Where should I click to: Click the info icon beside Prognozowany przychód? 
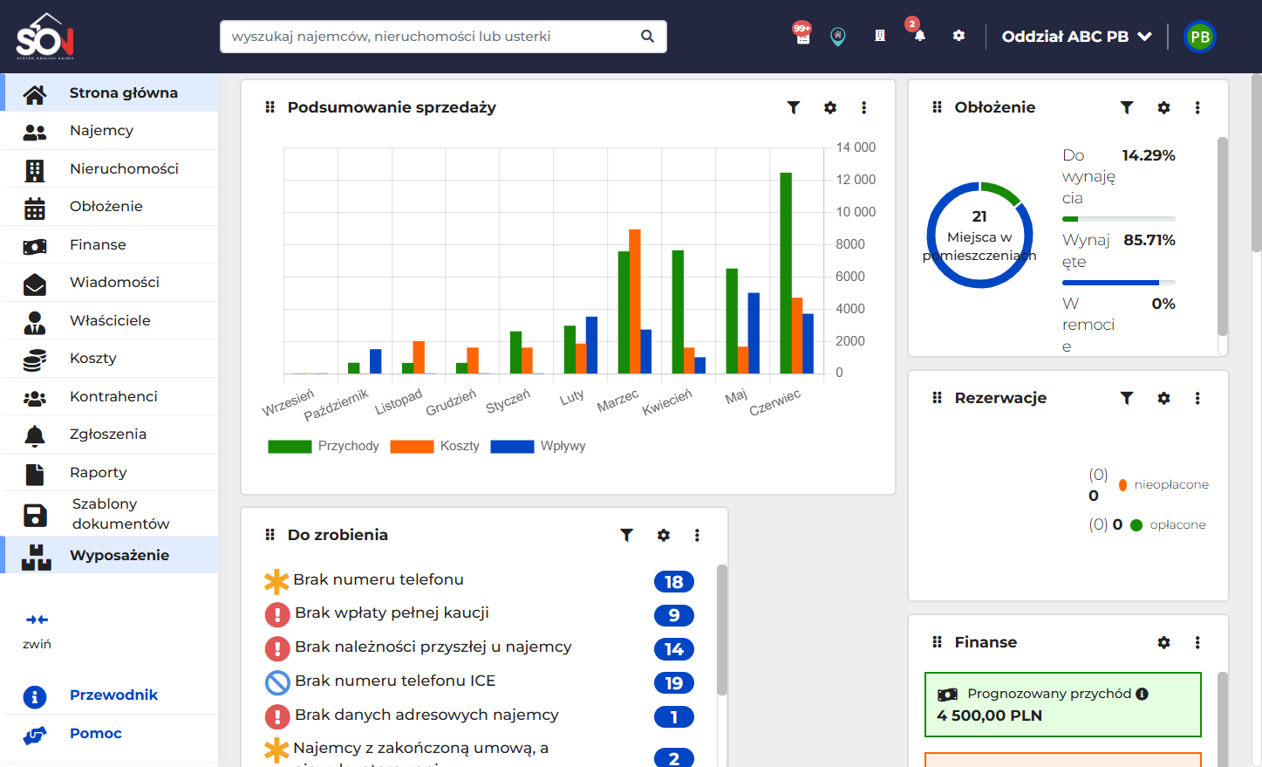point(1142,694)
